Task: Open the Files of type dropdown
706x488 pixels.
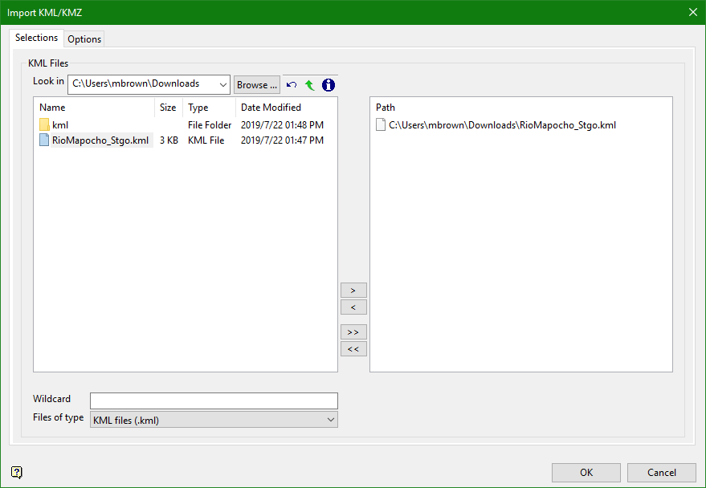Action: click(330, 420)
